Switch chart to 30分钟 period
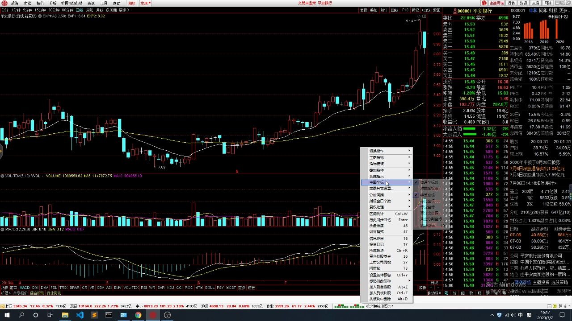 point(54,10)
